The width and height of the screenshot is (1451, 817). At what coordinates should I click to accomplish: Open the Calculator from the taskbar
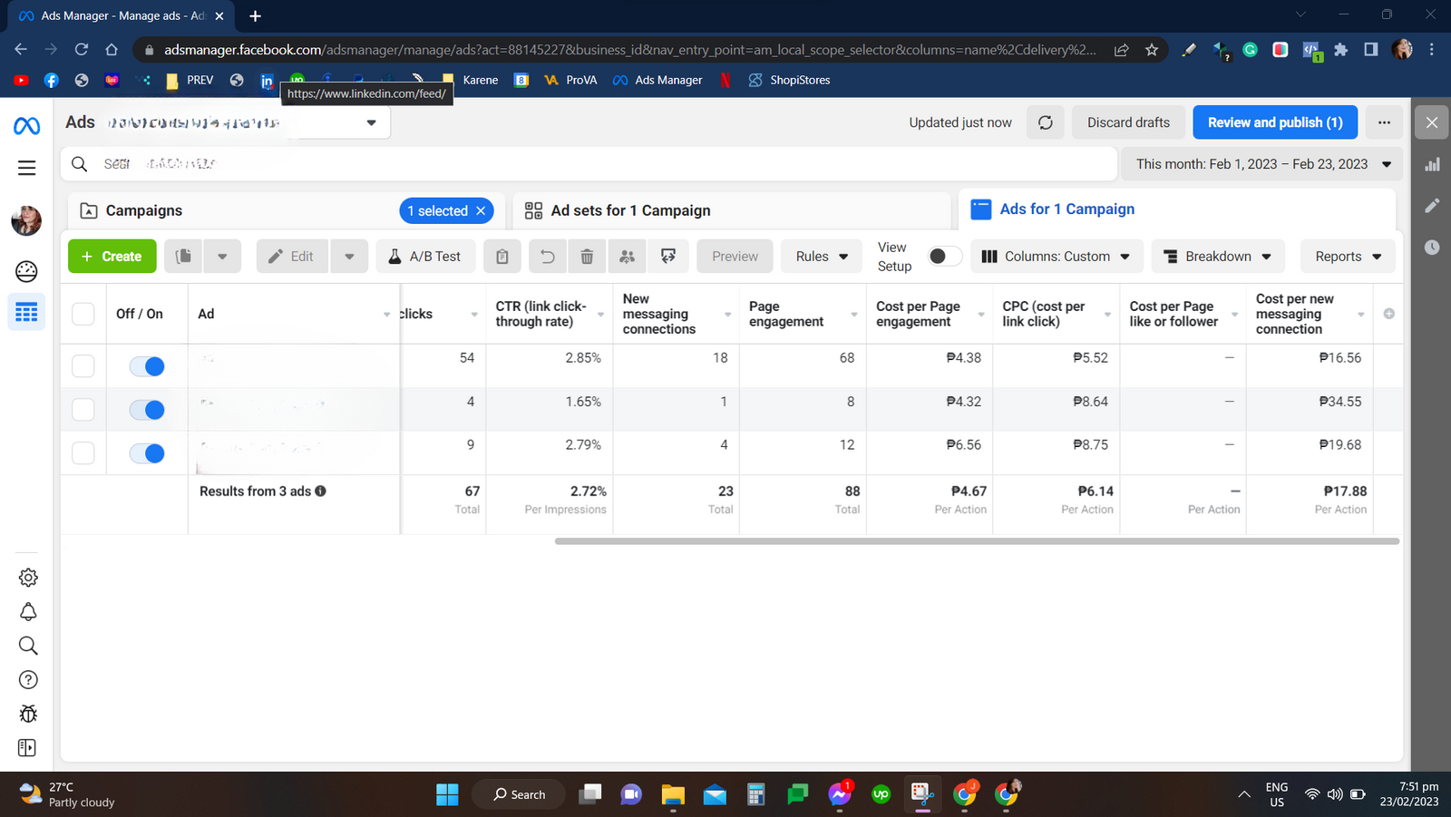[756, 794]
